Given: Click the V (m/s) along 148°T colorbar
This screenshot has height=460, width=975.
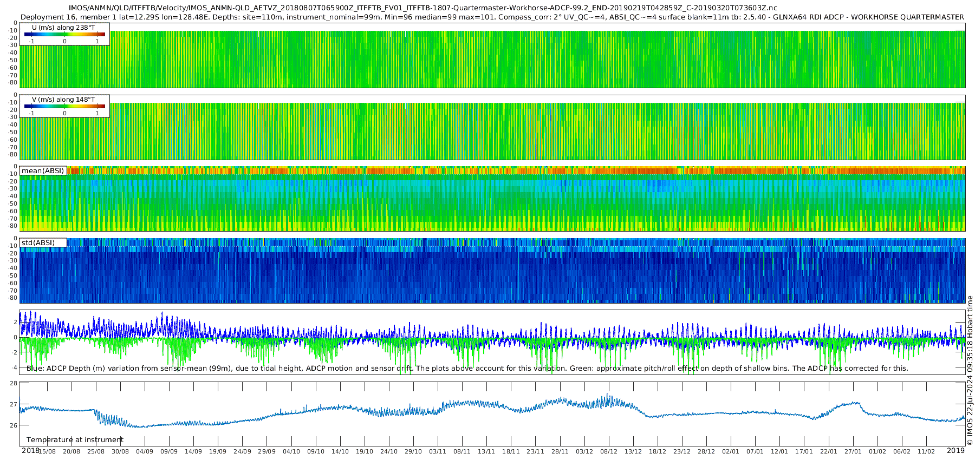Looking at the screenshot, I should click(x=64, y=107).
